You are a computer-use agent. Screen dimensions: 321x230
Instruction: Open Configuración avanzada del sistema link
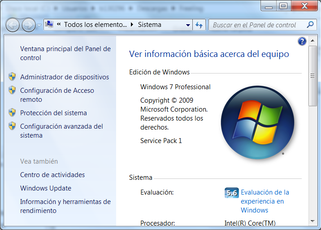pos(61,130)
